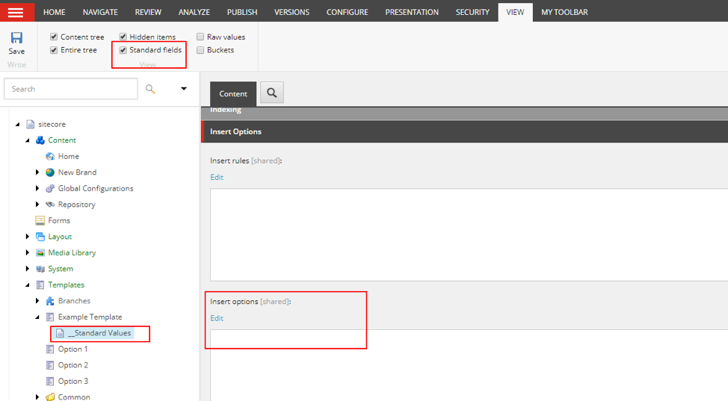This screenshot has height=401, width=728.
Task: Click into the Search input field
Action: 71,89
